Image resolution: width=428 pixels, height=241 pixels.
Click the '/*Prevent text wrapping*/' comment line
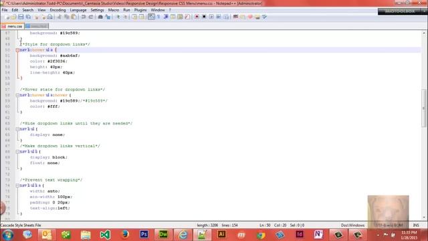tap(51, 180)
